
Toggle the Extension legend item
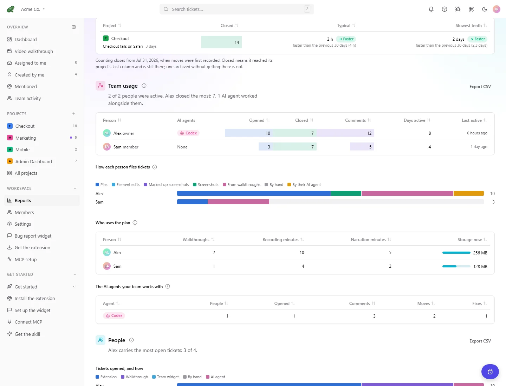point(106,377)
